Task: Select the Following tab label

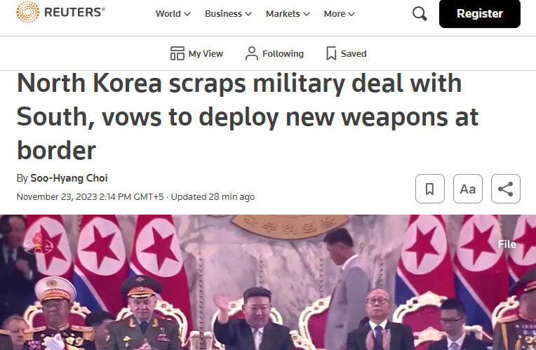Action: [283, 54]
